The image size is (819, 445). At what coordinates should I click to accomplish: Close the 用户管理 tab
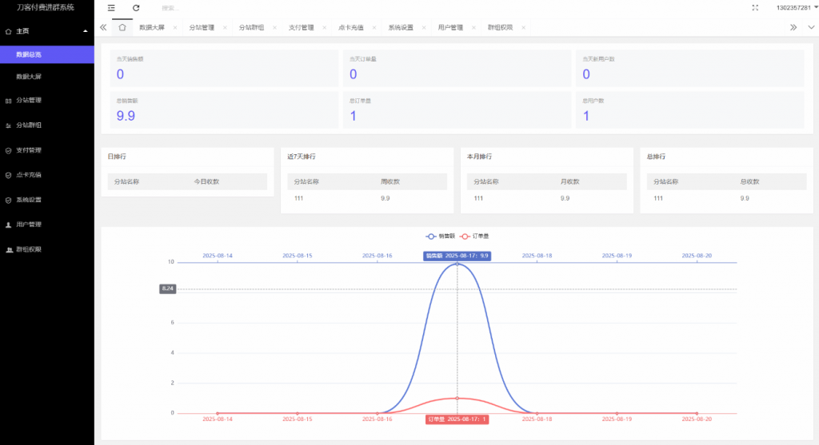pos(473,28)
